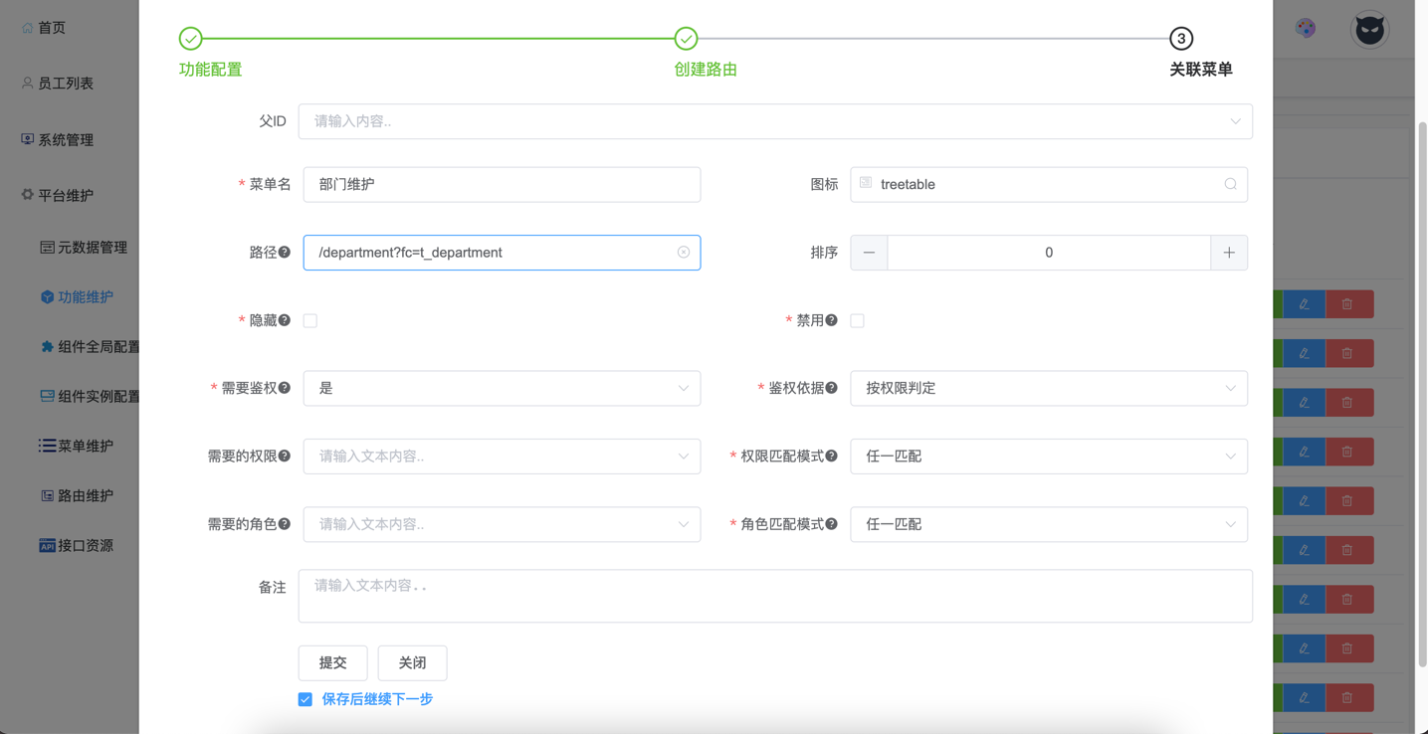Click the 关闭 button
1428x734 pixels.
click(412, 662)
